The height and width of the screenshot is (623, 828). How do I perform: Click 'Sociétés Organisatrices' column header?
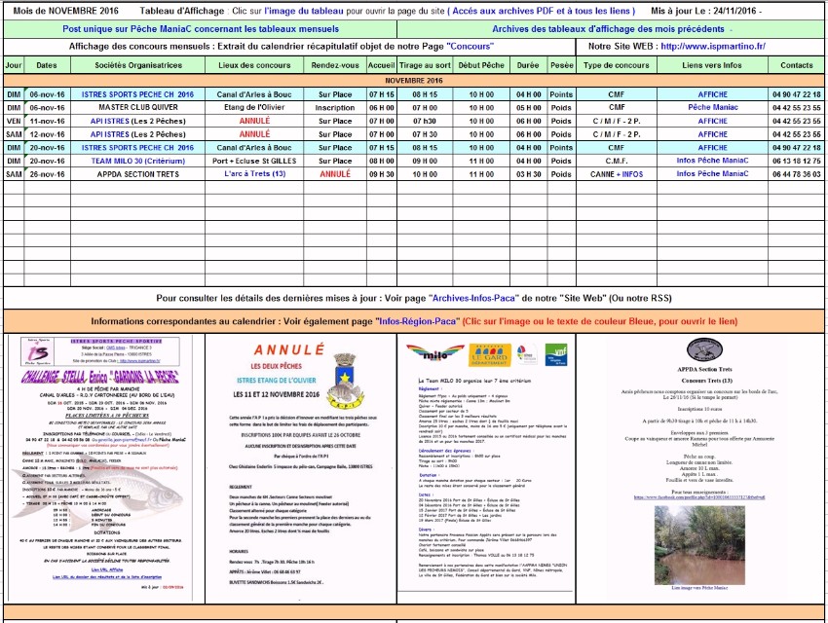point(137,65)
